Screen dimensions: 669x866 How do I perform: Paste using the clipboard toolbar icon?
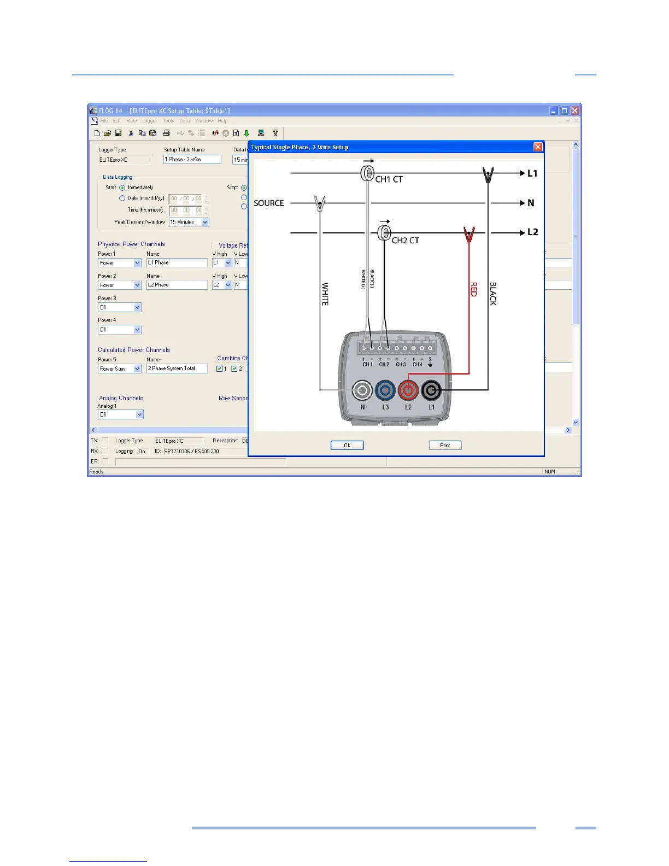pos(153,133)
